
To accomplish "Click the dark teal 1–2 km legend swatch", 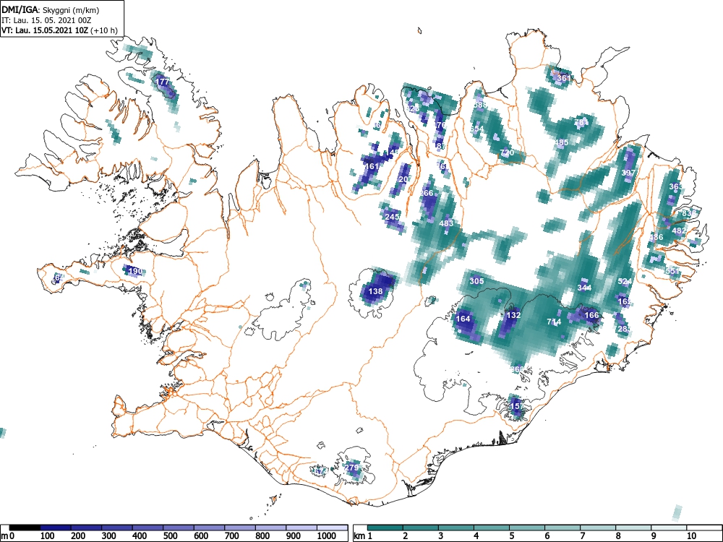I will pos(385,528).
